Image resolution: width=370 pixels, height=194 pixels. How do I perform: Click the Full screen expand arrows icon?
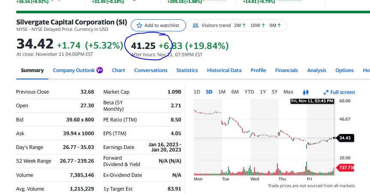tap(326, 92)
